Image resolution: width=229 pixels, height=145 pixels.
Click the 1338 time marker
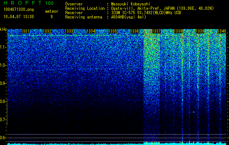[x=178, y=31]
